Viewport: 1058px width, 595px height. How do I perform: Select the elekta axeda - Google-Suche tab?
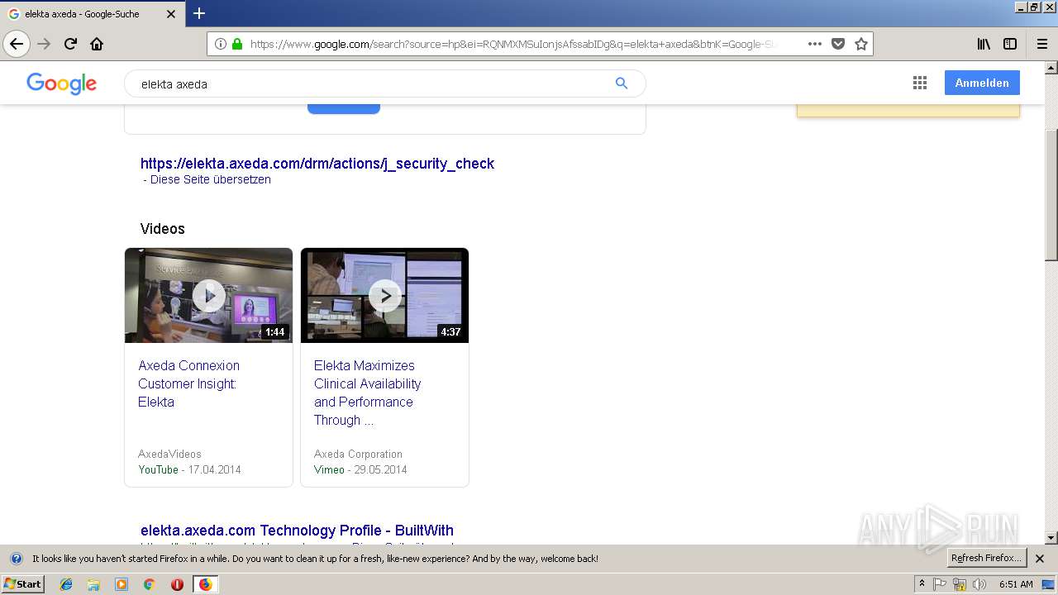click(92, 14)
